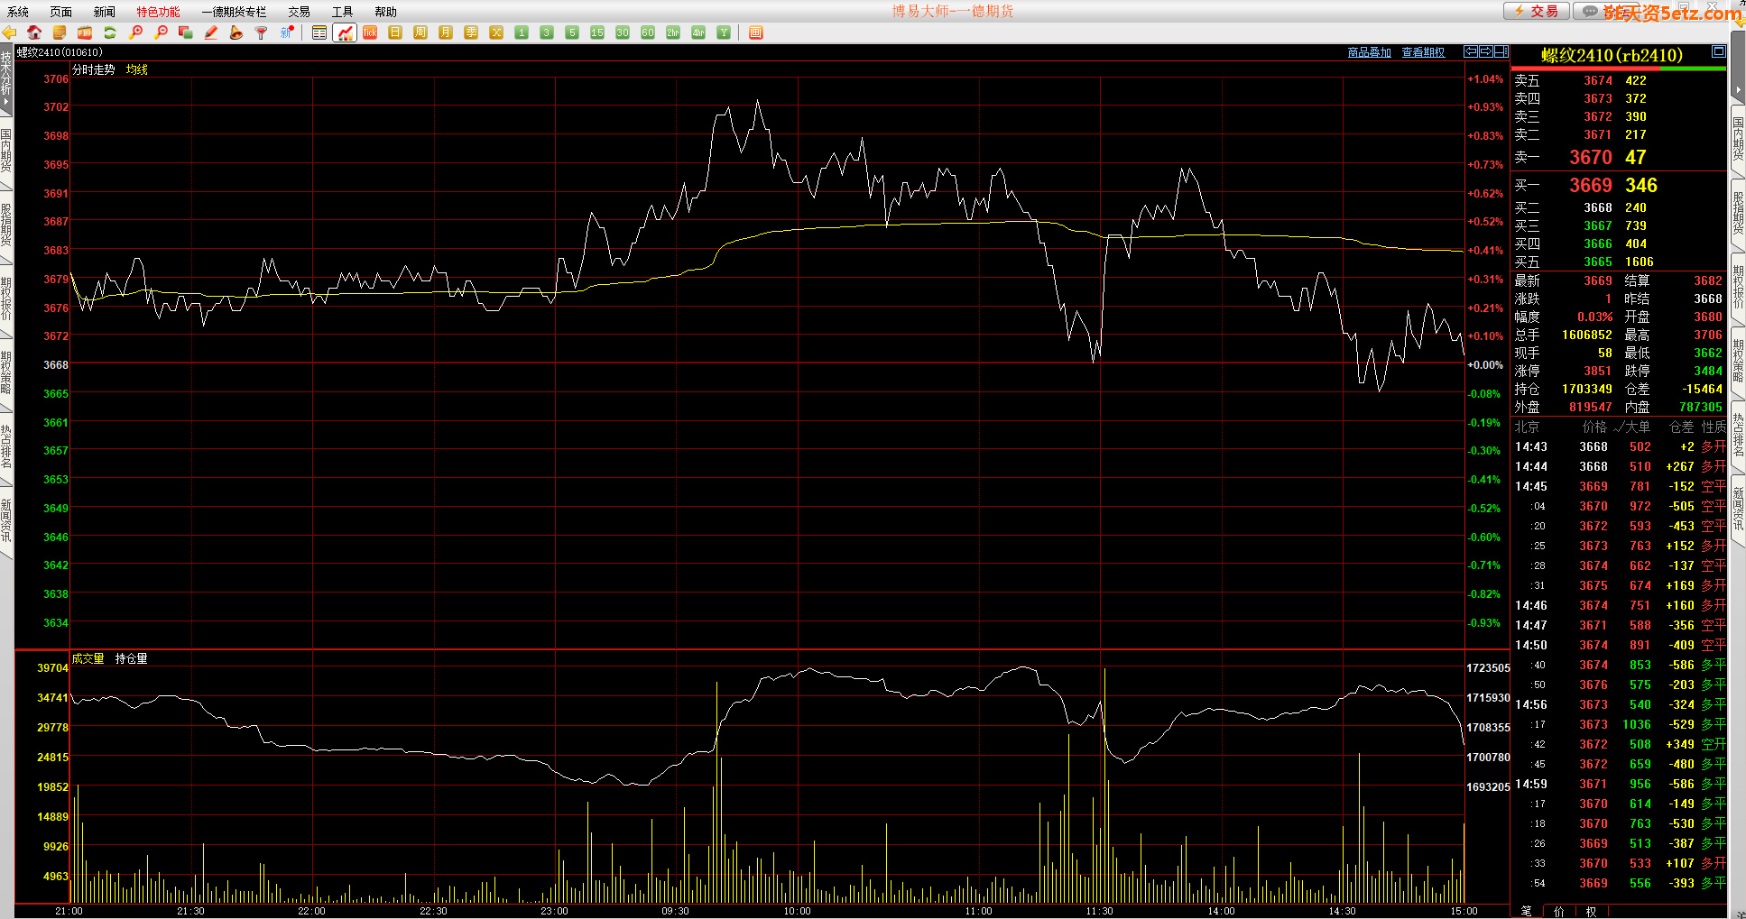The width and height of the screenshot is (1746, 919).
Task: Click the yellow back arrow icon
Action: (9, 32)
